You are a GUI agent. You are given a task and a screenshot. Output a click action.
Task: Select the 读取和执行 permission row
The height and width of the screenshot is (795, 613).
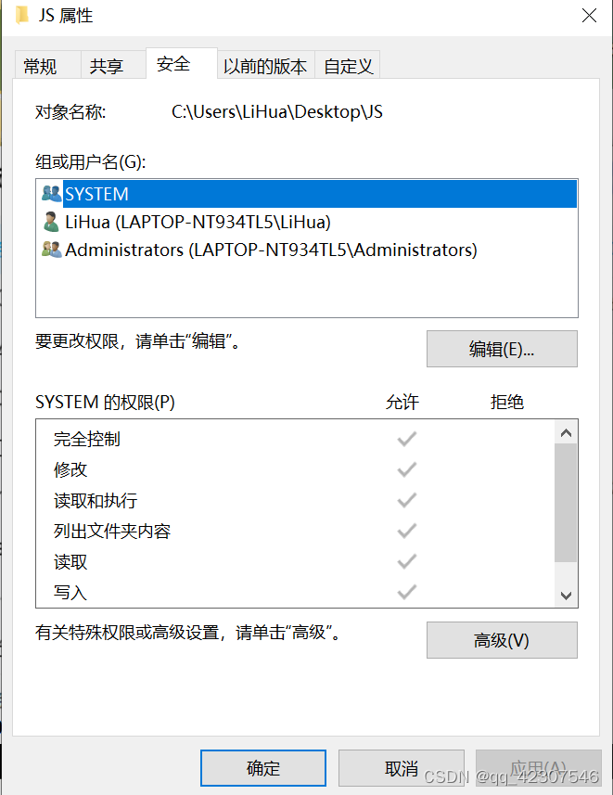[x=93, y=500]
